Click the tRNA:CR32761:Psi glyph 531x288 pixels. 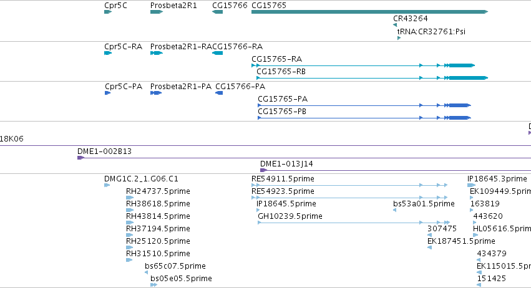[x=399, y=38]
